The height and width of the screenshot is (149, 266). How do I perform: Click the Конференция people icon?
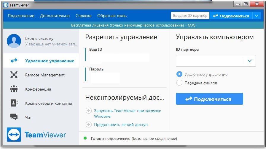point(14,89)
